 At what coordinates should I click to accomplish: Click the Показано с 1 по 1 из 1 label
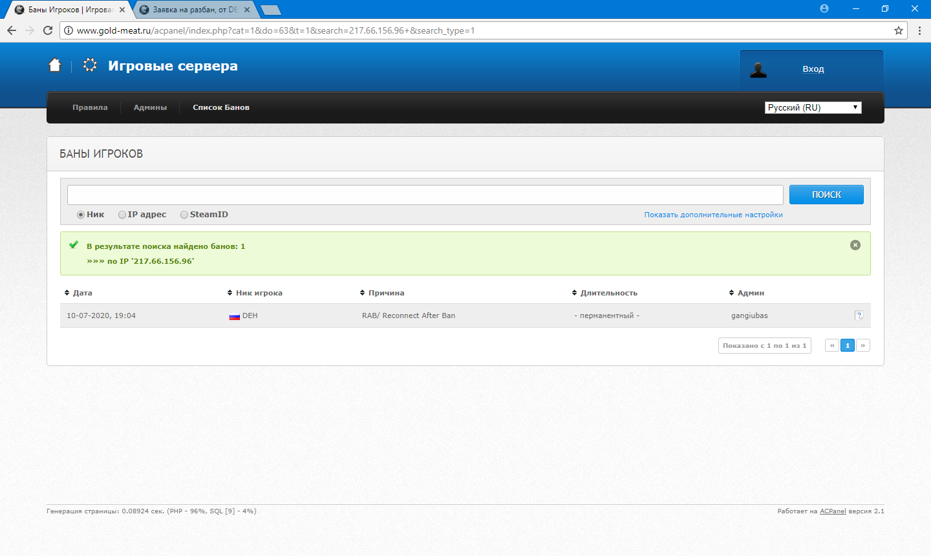(x=764, y=345)
